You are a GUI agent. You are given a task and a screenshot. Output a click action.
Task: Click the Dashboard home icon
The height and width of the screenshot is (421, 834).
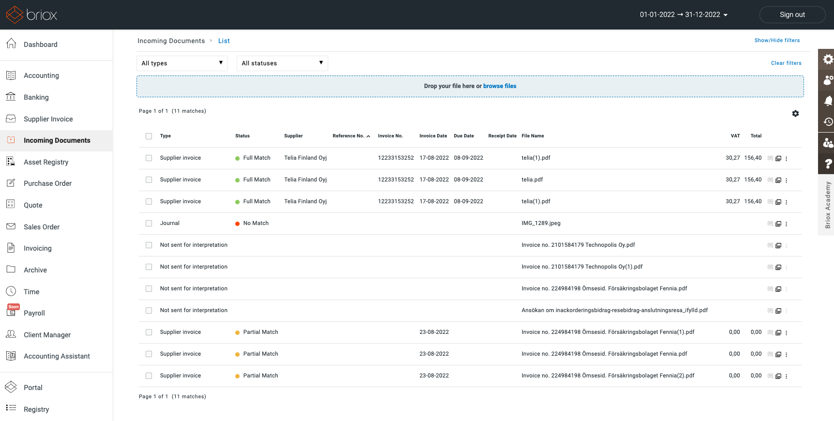click(11, 44)
